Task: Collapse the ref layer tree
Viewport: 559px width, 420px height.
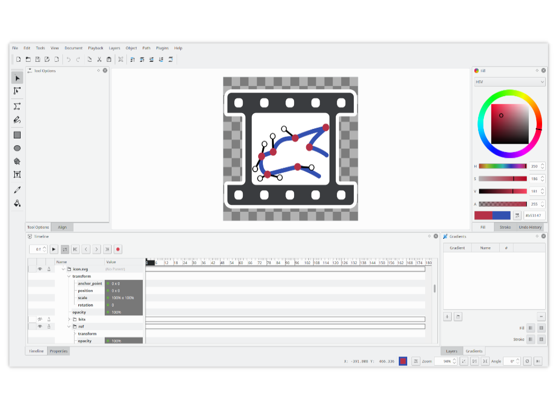Action: [x=69, y=326]
